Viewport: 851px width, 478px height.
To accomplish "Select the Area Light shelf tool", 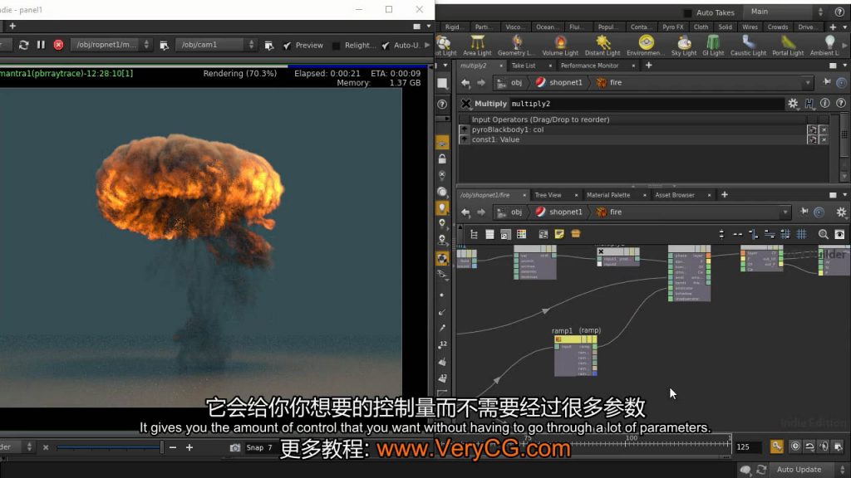I will coord(477,45).
